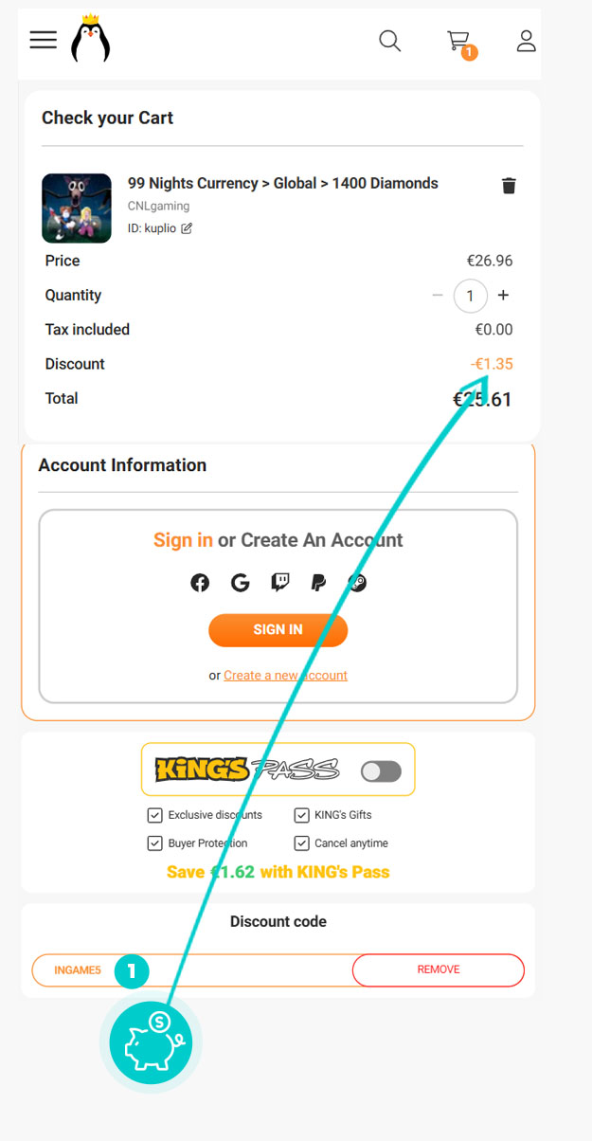The width and height of the screenshot is (592, 1141).
Task: Increase quantity with plus button
Action: (503, 296)
